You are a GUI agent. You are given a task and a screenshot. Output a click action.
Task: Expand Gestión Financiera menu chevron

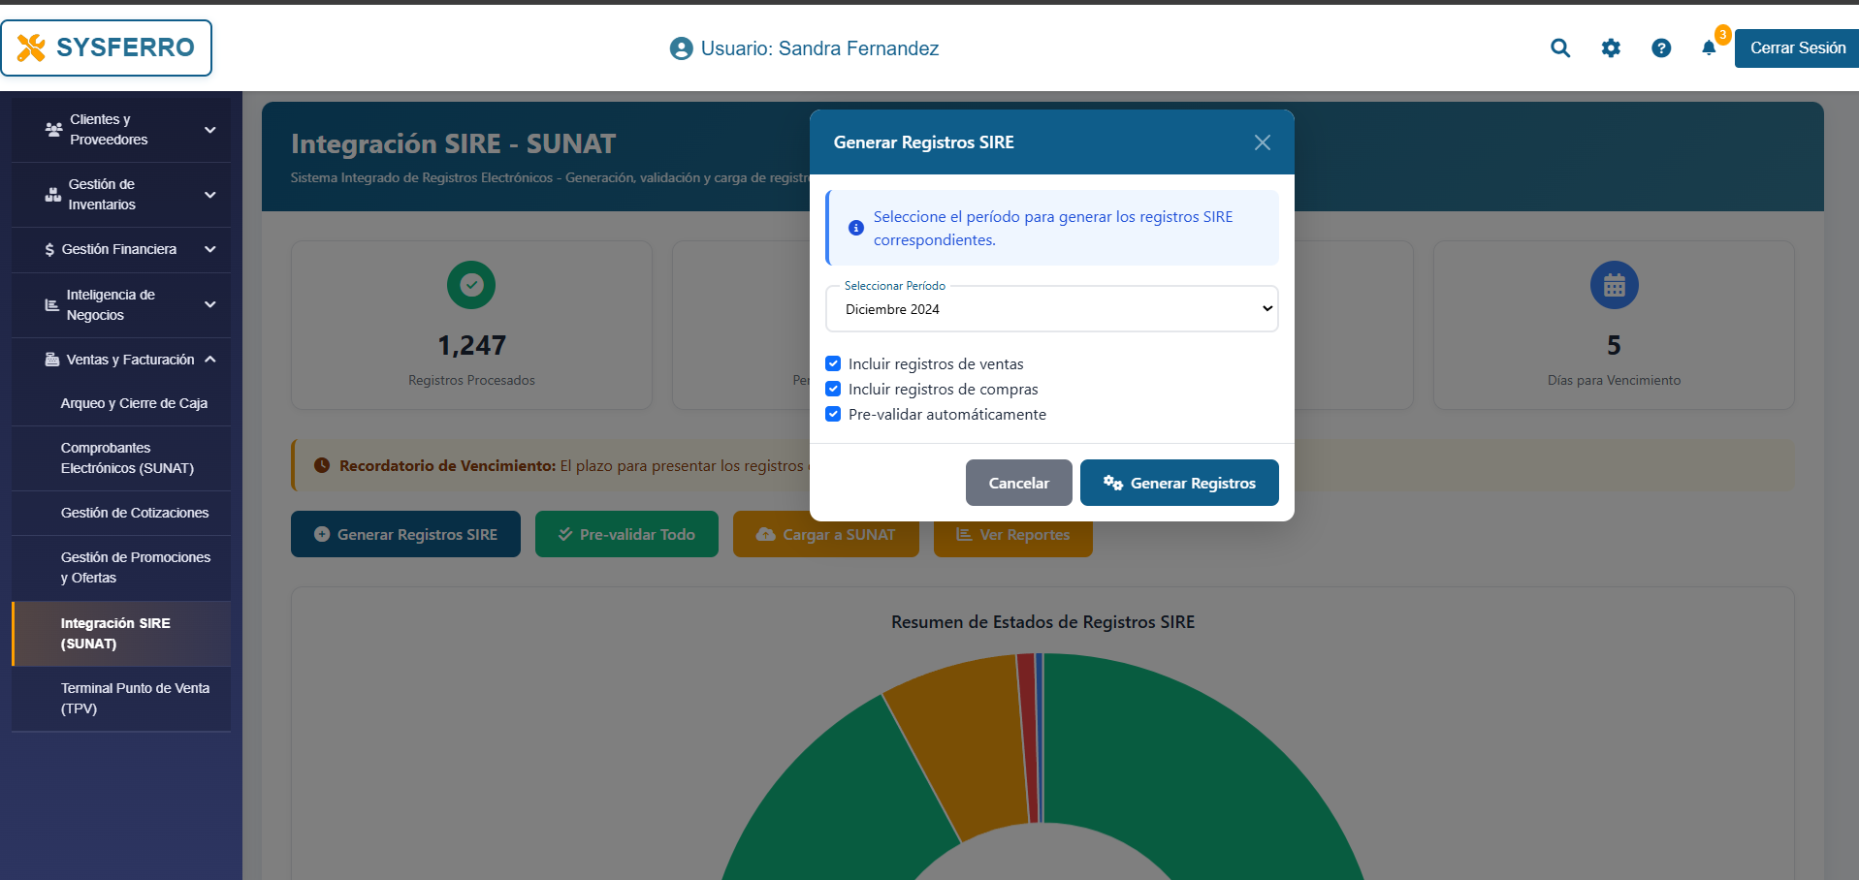pyautogui.click(x=210, y=249)
